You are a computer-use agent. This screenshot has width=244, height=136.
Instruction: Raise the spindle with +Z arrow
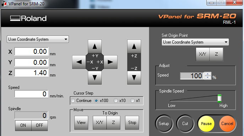coord(134,46)
